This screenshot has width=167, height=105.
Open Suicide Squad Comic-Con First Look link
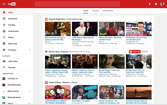pyautogui.click(x=109, y=71)
